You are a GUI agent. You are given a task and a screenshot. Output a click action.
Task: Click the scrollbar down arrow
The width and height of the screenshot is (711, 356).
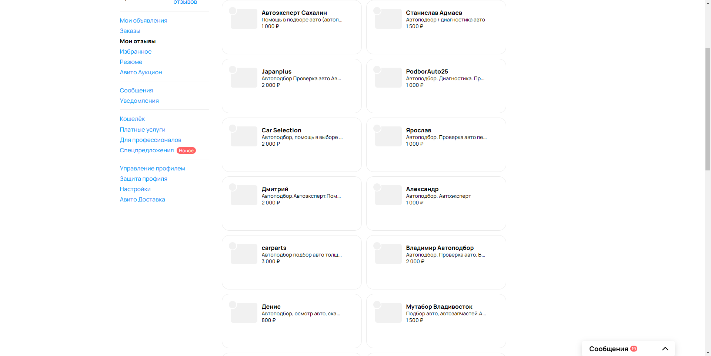(x=708, y=353)
